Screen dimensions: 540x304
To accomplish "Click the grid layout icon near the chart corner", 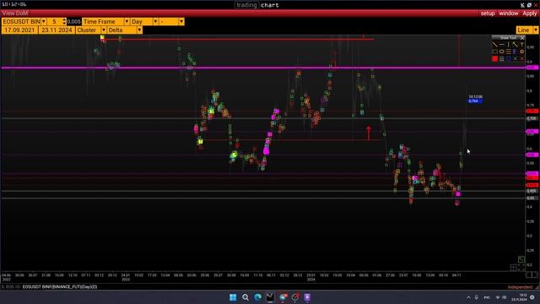I will [514, 267].
